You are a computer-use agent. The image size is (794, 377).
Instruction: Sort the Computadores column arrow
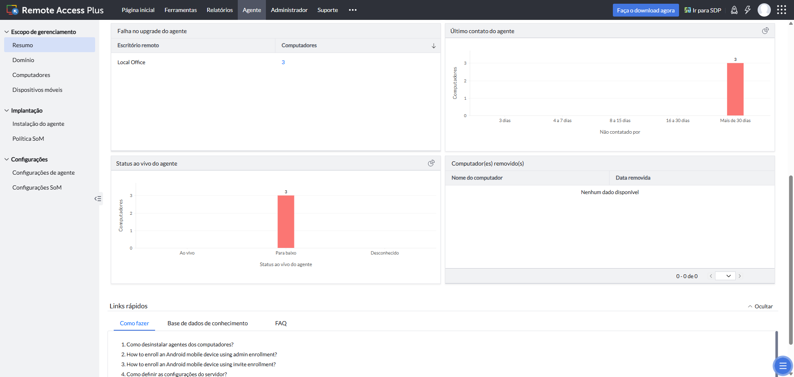click(433, 46)
